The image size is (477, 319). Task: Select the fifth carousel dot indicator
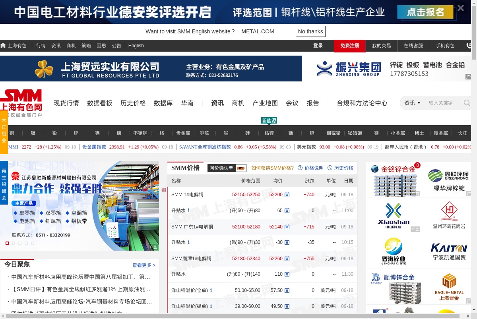pyautogui.click(x=33, y=243)
